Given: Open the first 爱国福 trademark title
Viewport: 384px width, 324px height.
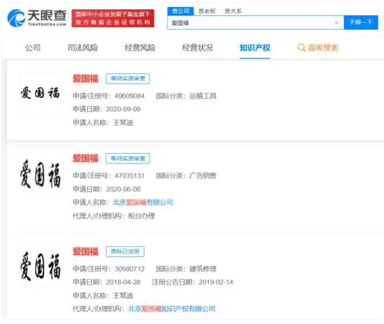Looking at the screenshot, I should (x=85, y=79).
